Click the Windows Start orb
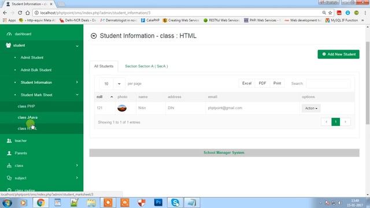The width and height of the screenshot is (370, 208). (x=7, y=203)
